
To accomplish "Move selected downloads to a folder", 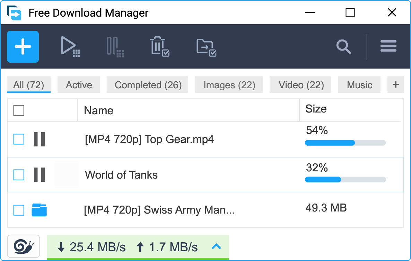I will 206,46.
